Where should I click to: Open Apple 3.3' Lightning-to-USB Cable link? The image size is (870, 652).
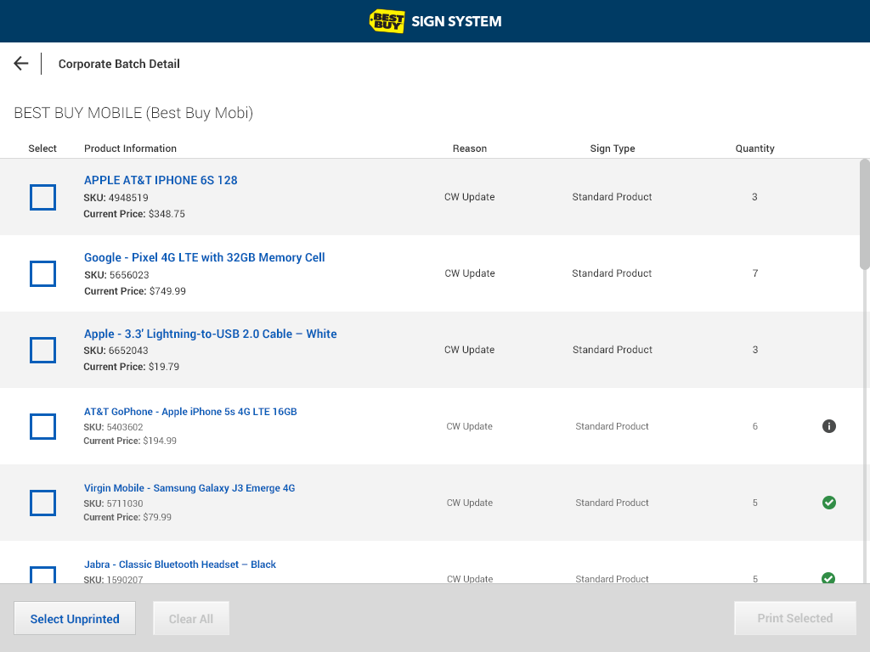211,334
